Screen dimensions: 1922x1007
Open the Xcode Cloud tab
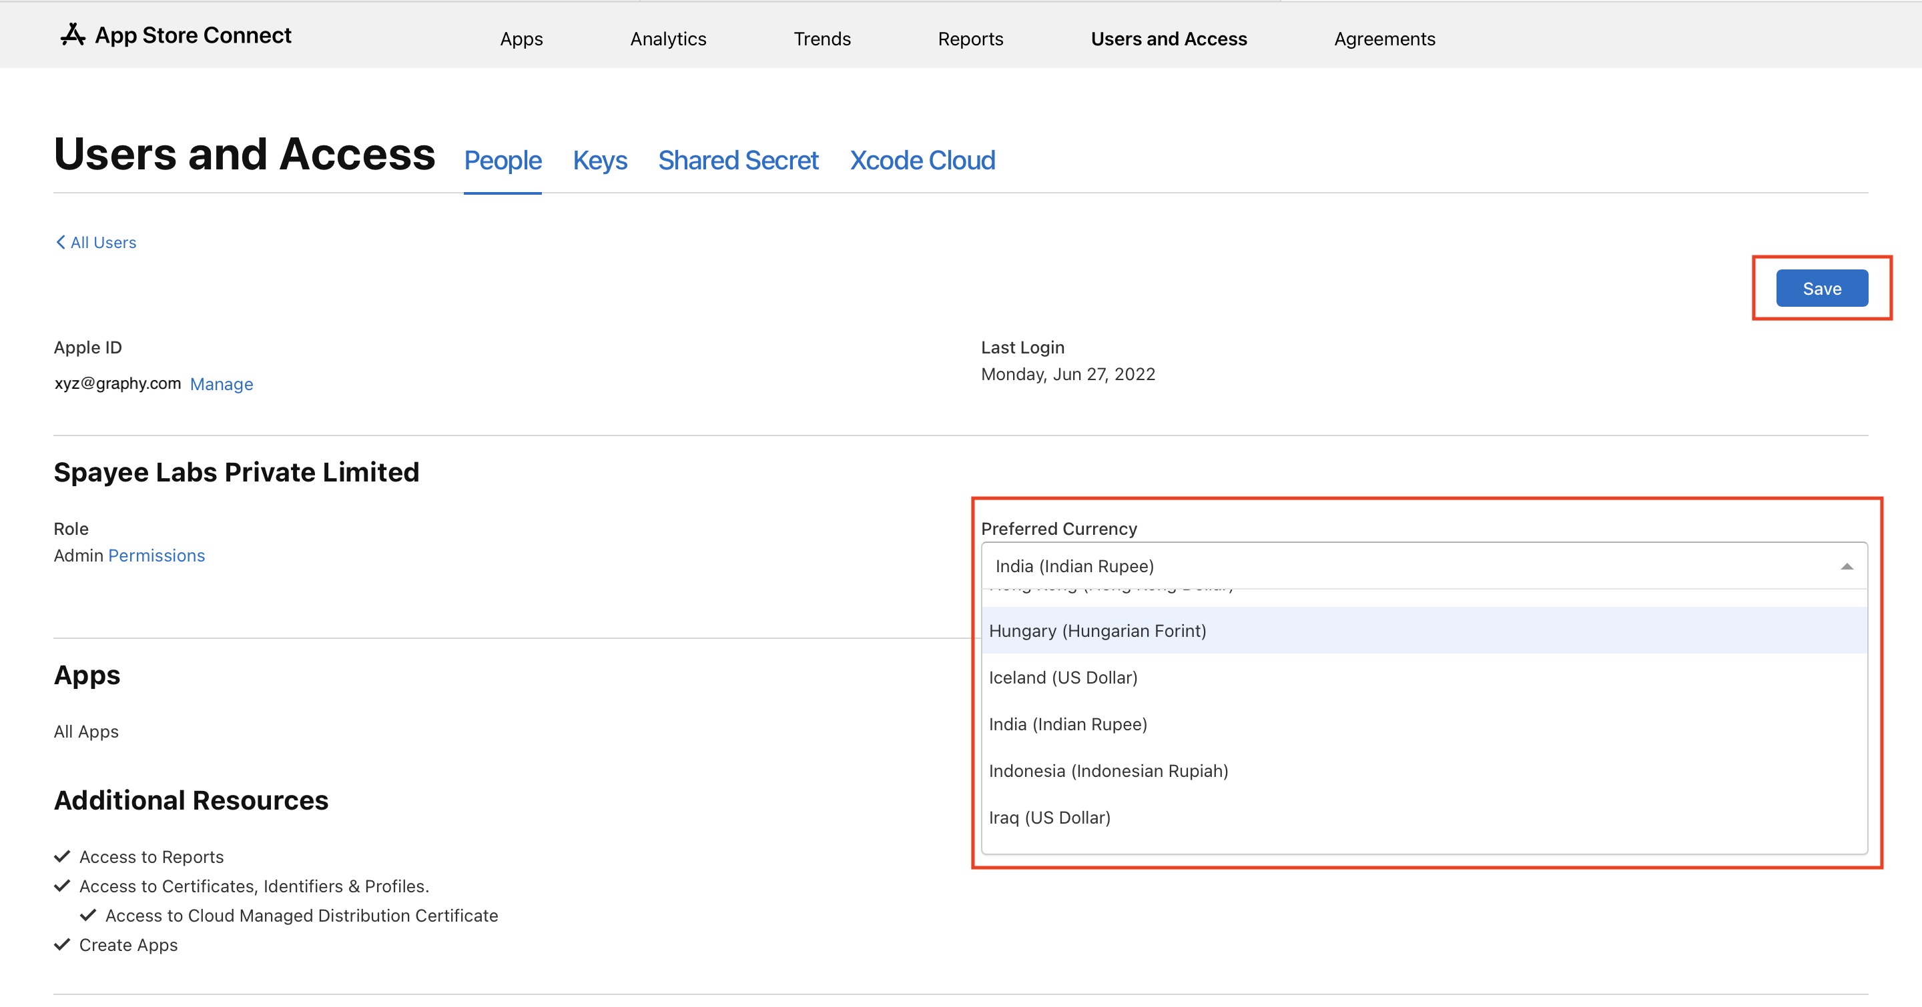coord(922,160)
